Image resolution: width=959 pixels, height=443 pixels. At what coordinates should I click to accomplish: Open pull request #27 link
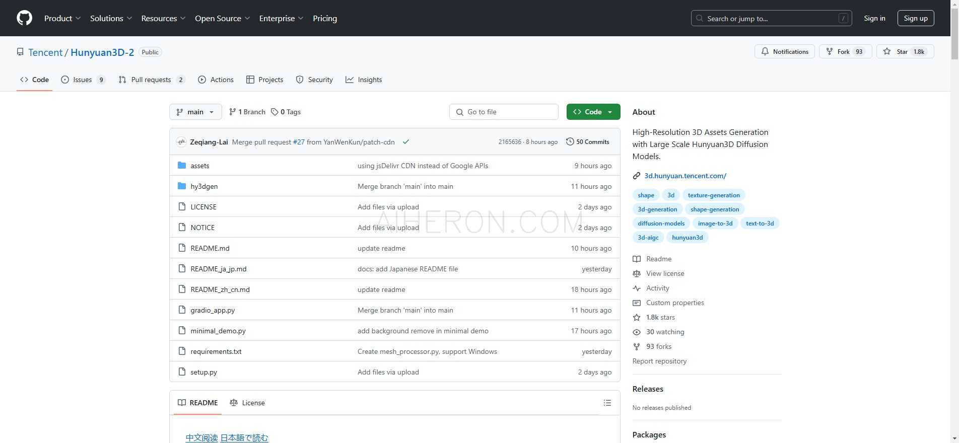299,142
